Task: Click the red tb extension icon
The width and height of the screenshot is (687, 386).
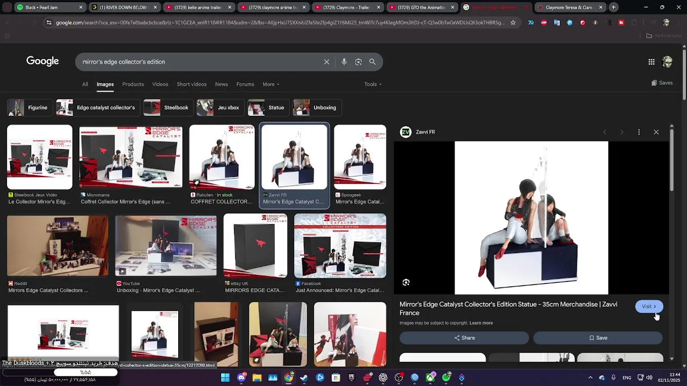Action: [622, 23]
